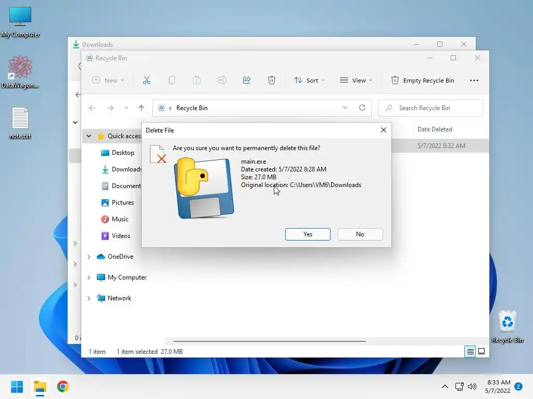This screenshot has width=533, height=399.
Task: Open Music in the sidebar
Action: click(x=115, y=219)
